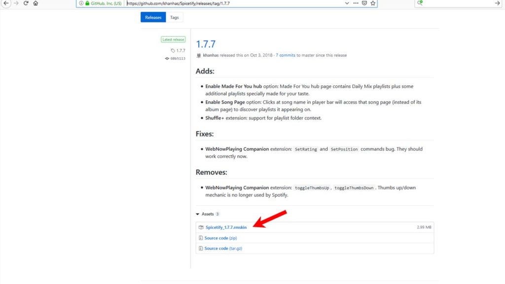Viewport: 505px width, 284px height.
Task: View site info icon in address bar
Action: pos(81,3)
